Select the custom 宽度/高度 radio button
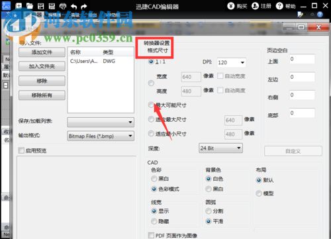Image resolution: width=331 pixels, height=239 pixels. (x=151, y=83)
